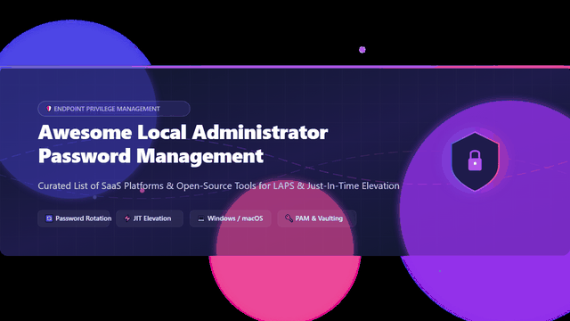The width and height of the screenshot is (570, 321).
Task: Select the Windows / macOS tag
Action: (x=230, y=218)
